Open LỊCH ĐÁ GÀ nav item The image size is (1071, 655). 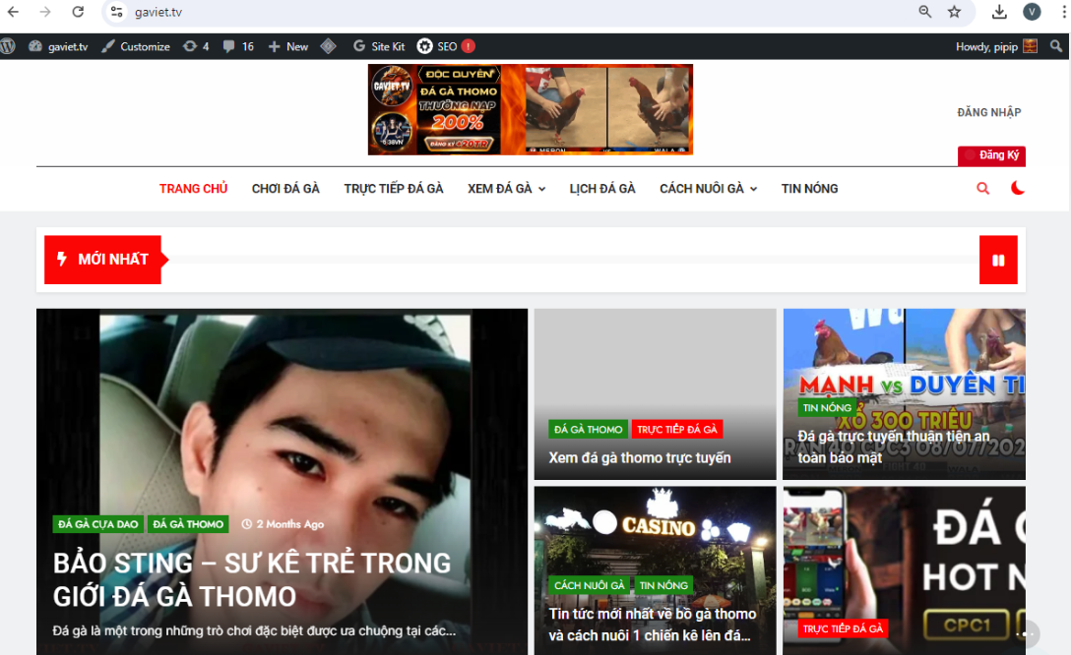click(602, 188)
